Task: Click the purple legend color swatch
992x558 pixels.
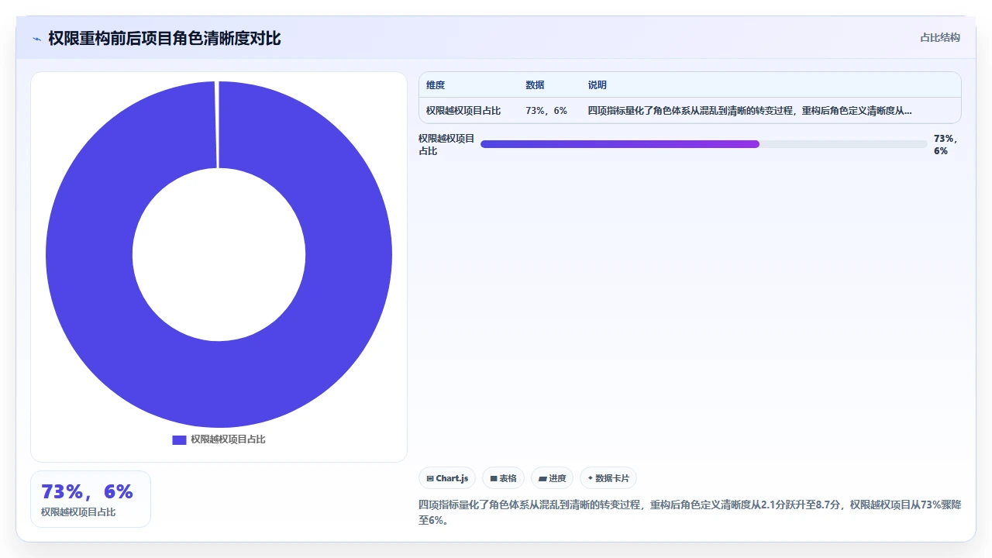Action: [179, 439]
